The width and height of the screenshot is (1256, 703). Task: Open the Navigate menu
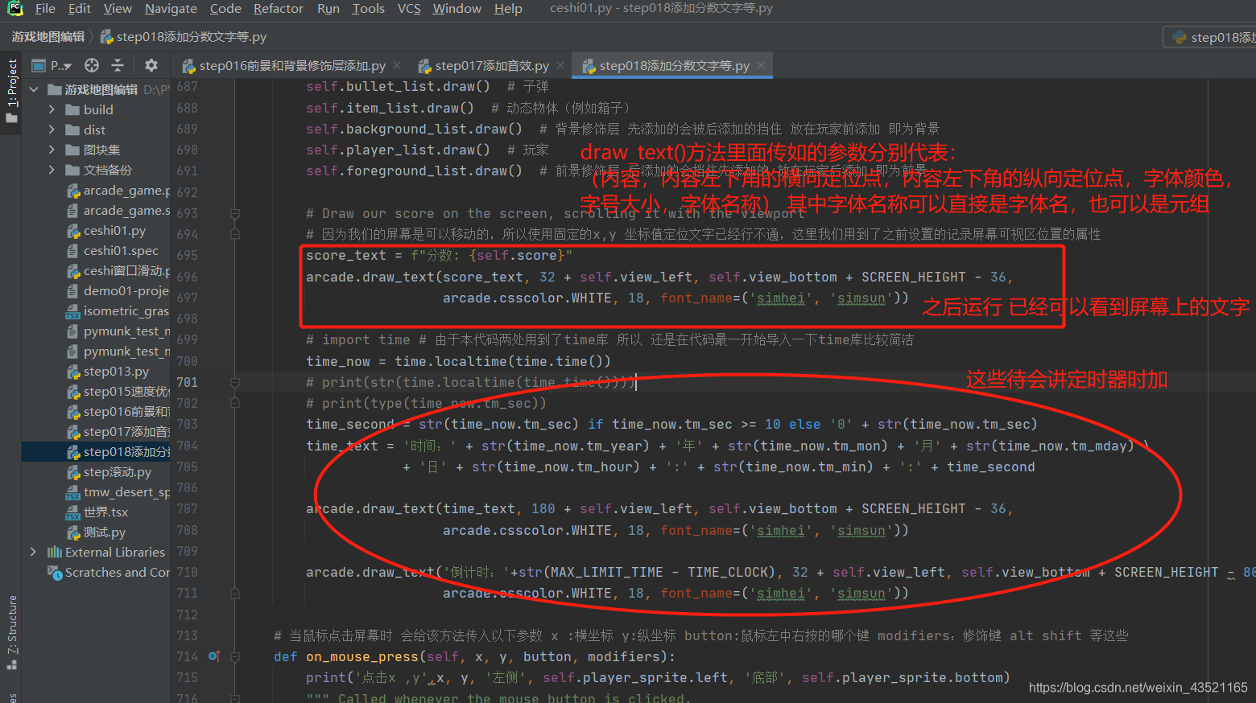(171, 9)
